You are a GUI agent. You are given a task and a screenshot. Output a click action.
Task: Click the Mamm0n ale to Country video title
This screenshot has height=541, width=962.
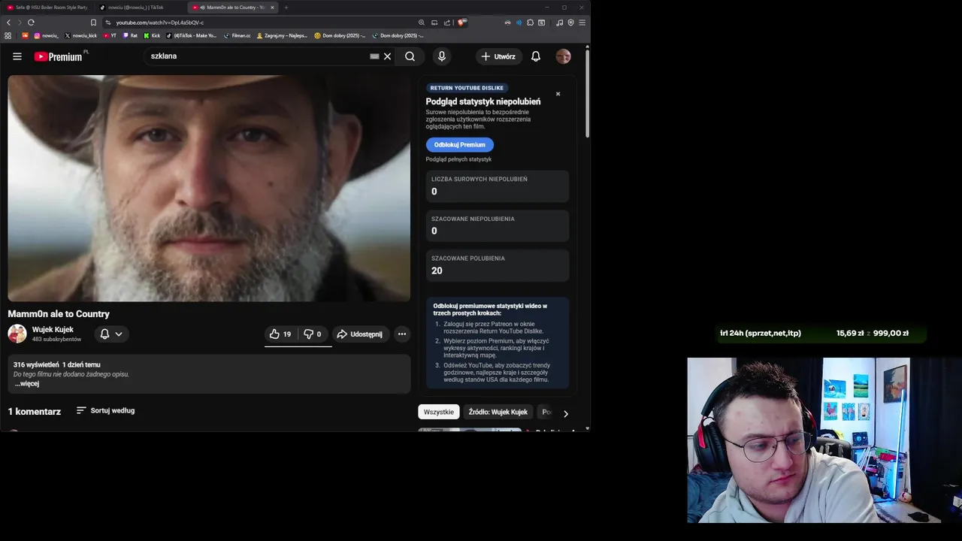click(x=59, y=314)
